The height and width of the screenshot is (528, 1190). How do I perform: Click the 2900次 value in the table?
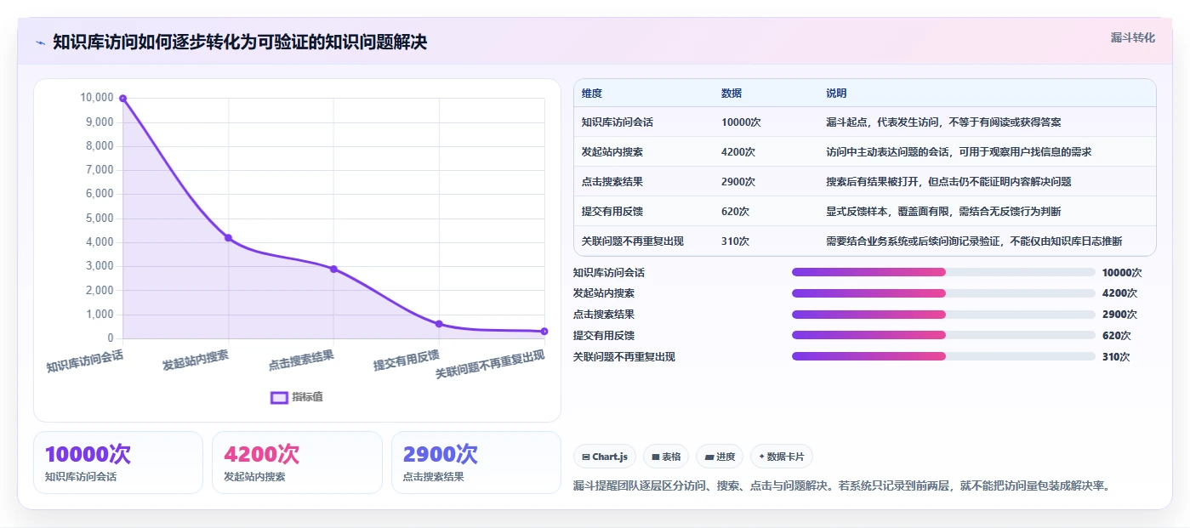(x=738, y=182)
